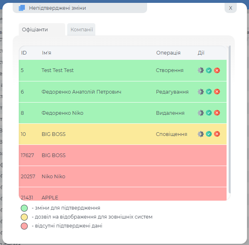Approve the Сповіщення for ID 10
The height and width of the screenshot is (245, 249).
click(x=209, y=134)
